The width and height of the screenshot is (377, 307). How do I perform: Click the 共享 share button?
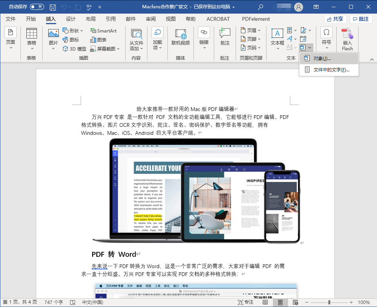tap(335, 19)
